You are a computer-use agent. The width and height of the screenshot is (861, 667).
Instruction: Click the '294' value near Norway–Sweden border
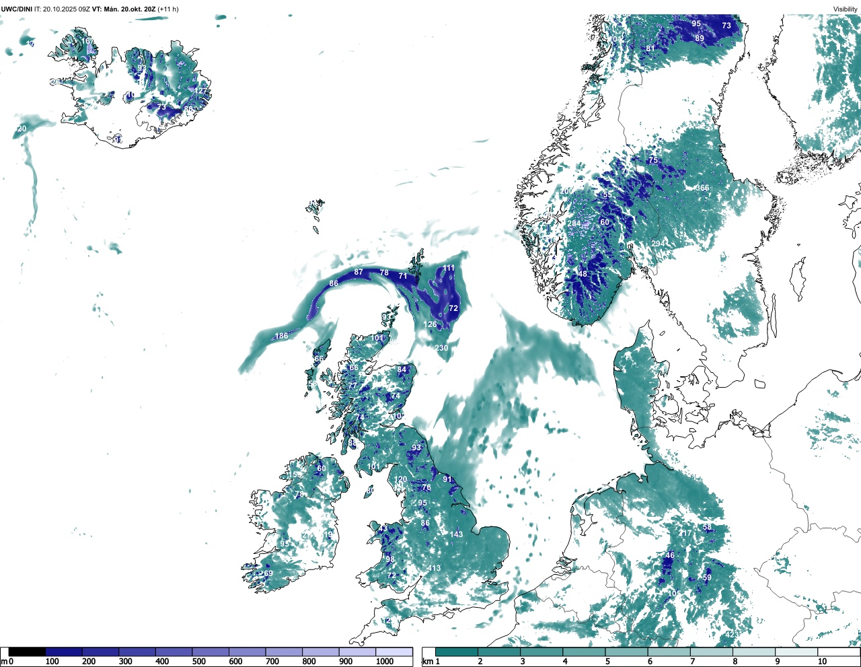coord(658,244)
